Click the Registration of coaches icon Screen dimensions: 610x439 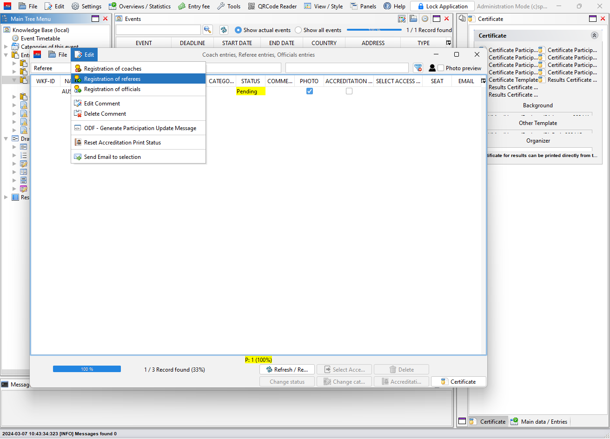coord(78,68)
